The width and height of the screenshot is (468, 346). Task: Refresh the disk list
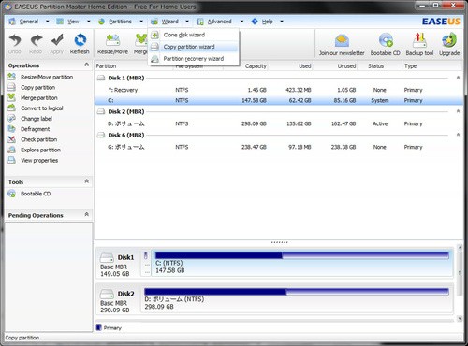[80, 40]
